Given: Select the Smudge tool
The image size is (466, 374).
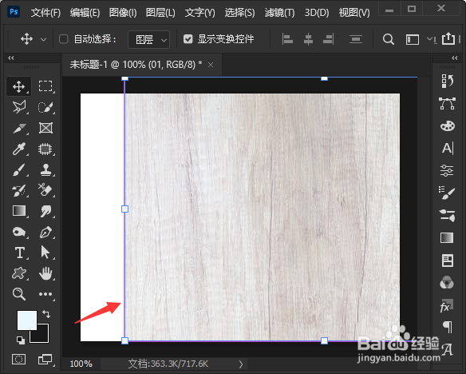Looking at the screenshot, I should (45, 211).
